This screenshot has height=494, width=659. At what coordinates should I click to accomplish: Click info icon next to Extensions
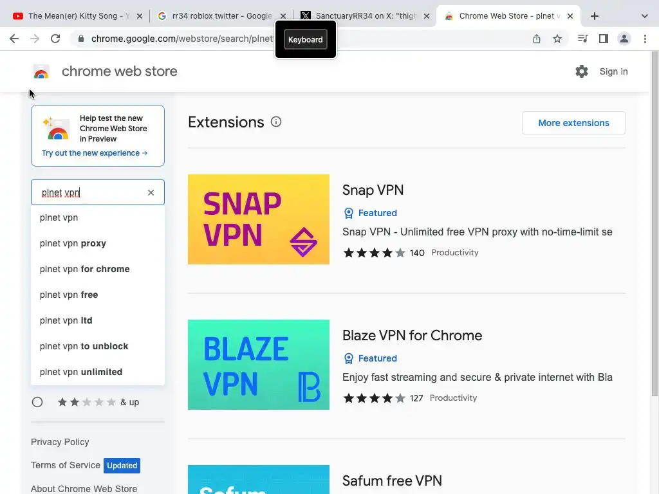[275, 122]
